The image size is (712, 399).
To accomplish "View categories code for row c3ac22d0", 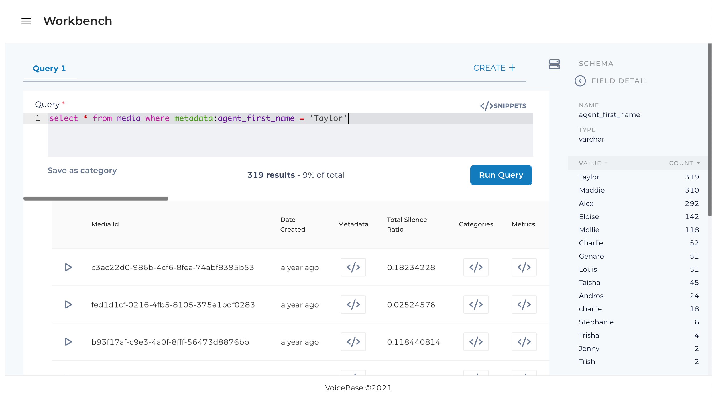I will (x=476, y=267).
